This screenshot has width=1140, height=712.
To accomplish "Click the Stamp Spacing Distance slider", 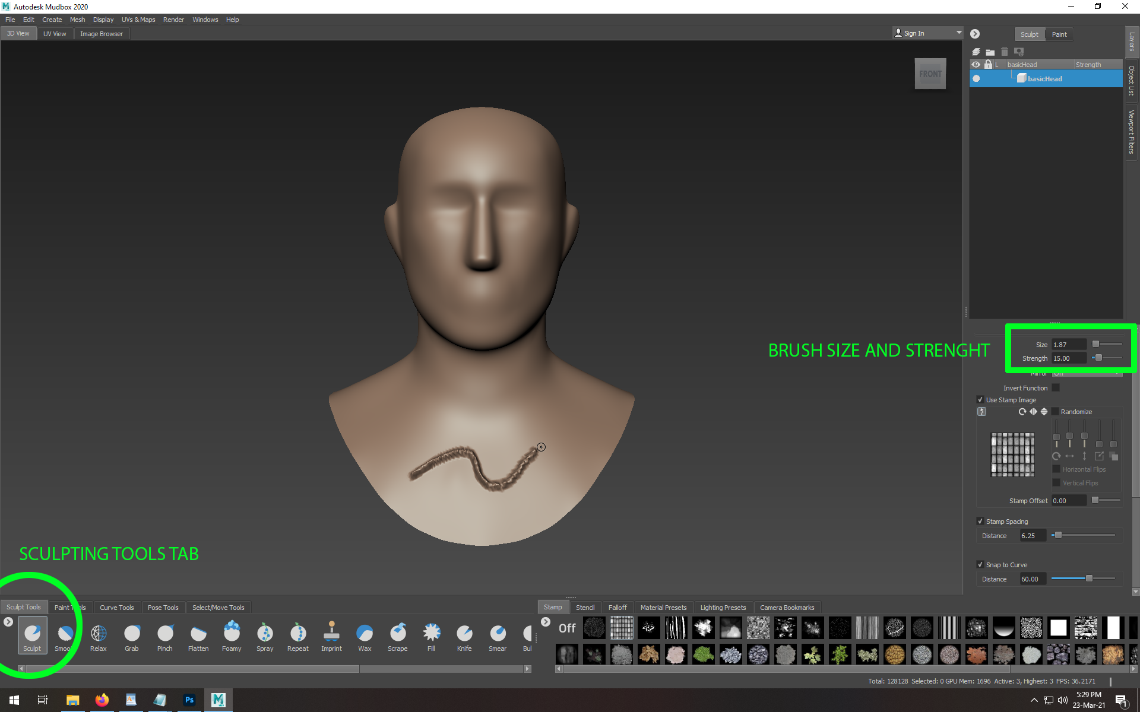I will pos(1084,535).
